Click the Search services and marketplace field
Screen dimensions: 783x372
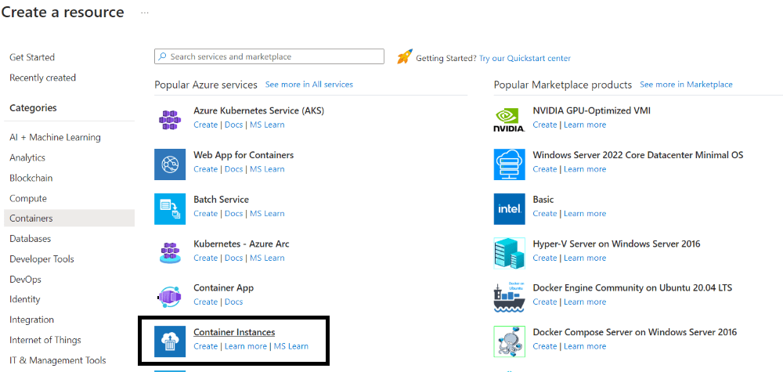pyautogui.click(x=269, y=56)
